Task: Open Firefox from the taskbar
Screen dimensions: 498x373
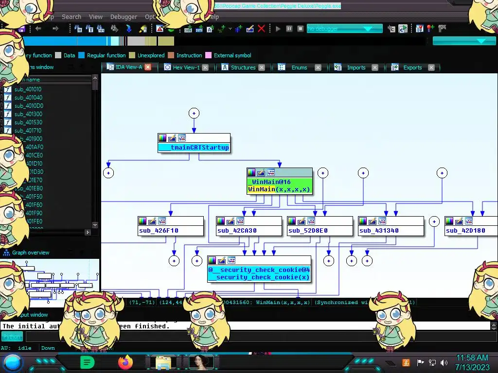Action: click(x=125, y=362)
